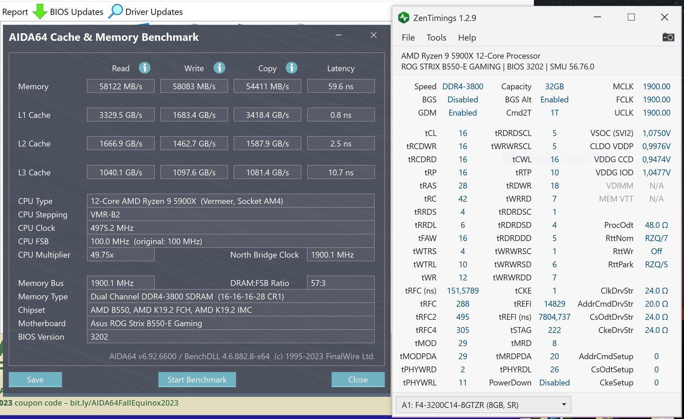Screen dimensions: 684x419
Task: Click the Memory Write value 58083 MB/s
Action: [x=194, y=86]
